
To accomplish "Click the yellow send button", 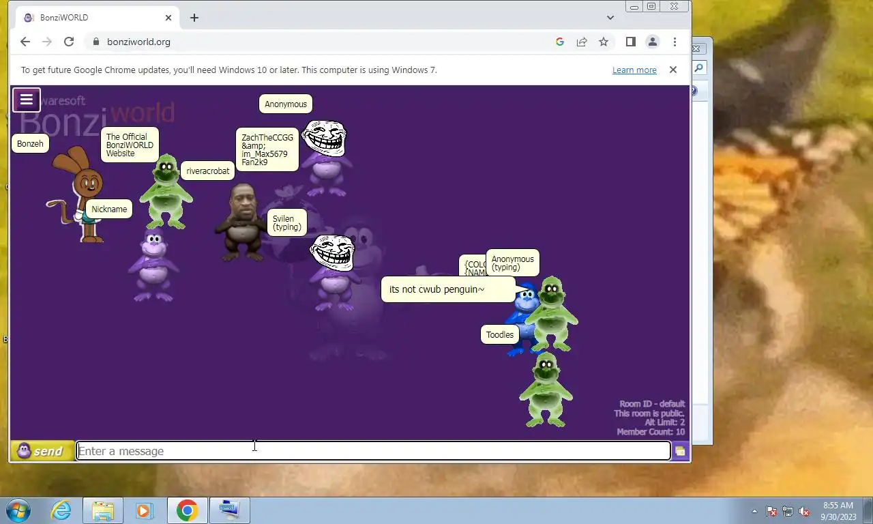I will click(x=42, y=451).
